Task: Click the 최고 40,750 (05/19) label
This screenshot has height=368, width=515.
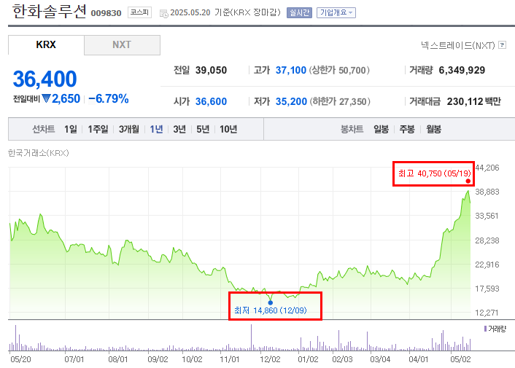Action: pos(434,173)
